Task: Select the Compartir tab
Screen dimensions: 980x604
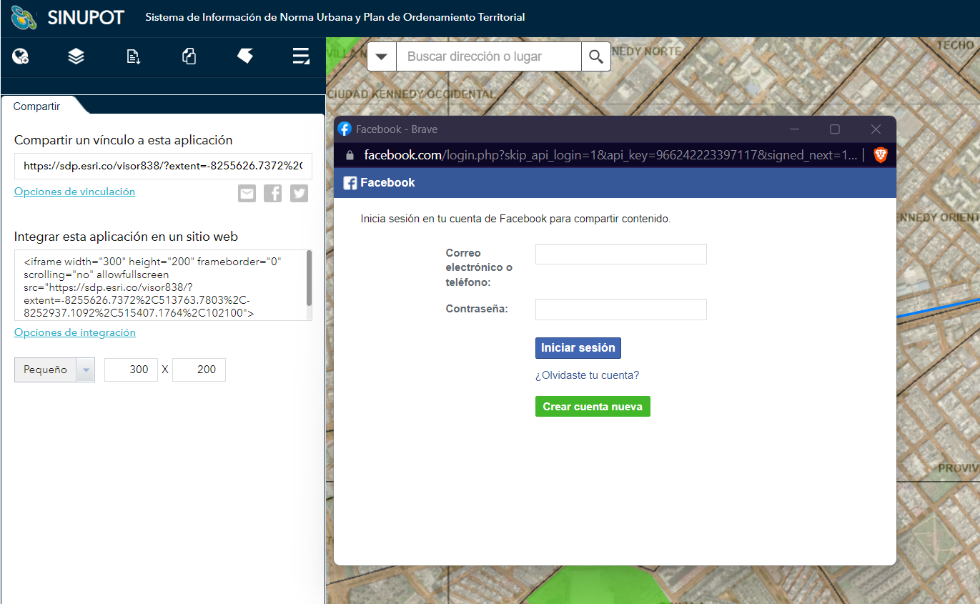Action: (37, 107)
